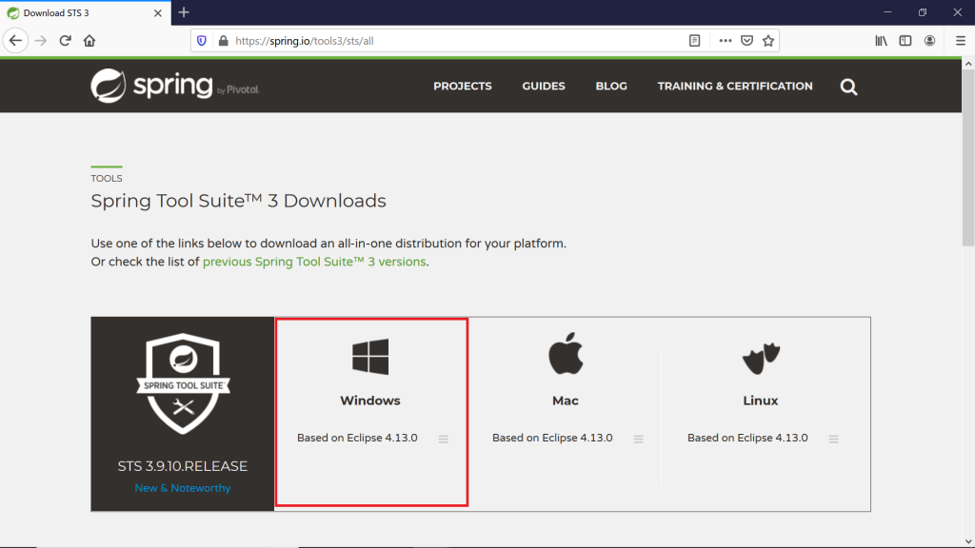Viewport: 975px width, 548px height.
Task: Open the PROJECTS menu item
Action: pyautogui.click(x=463, y=87)
